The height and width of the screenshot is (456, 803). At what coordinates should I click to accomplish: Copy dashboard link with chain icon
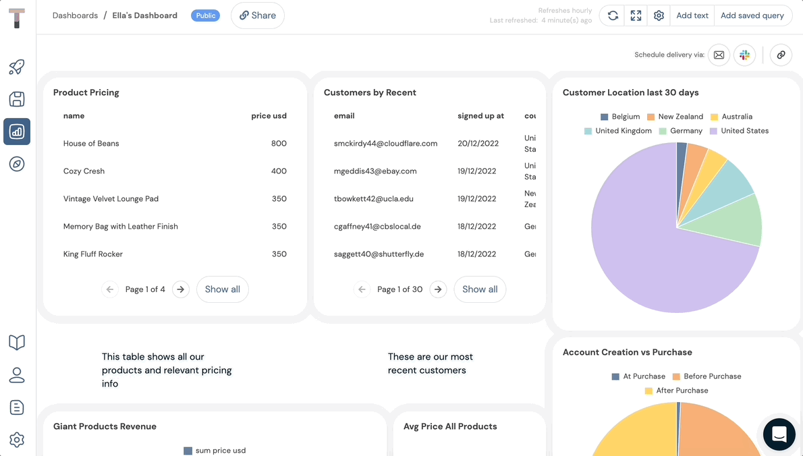(x=781, y=55)
